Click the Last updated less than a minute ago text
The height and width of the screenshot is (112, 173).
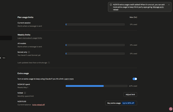[x=32, y=63]
